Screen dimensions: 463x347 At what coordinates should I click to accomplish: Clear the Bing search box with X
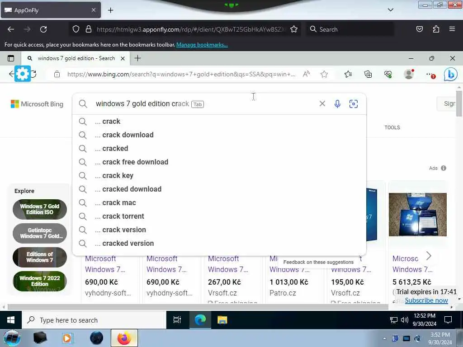point(322,103)
